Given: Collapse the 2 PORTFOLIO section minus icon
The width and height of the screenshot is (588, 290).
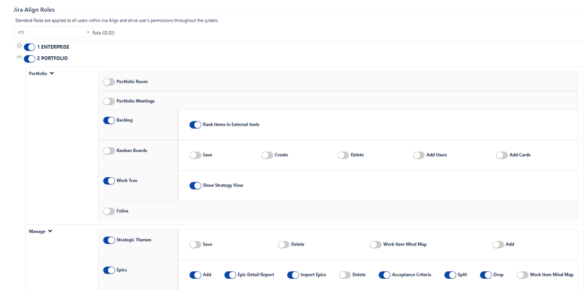Looking at the screenshot, I should (19, 57).
